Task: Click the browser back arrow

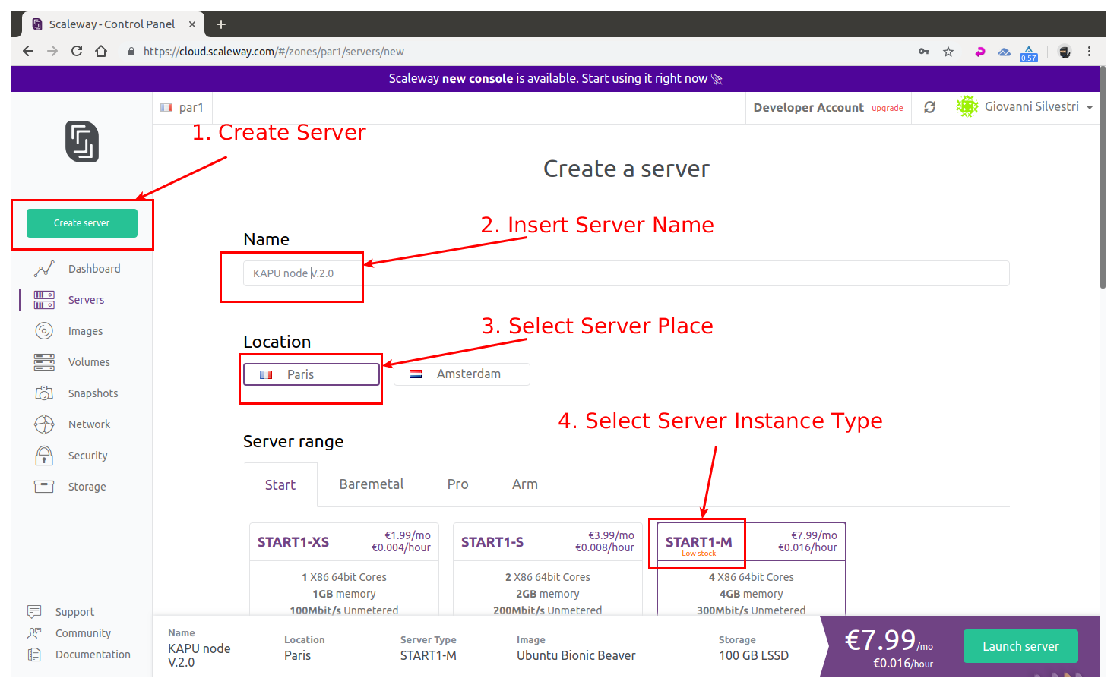Action: [x=28, y=51]
